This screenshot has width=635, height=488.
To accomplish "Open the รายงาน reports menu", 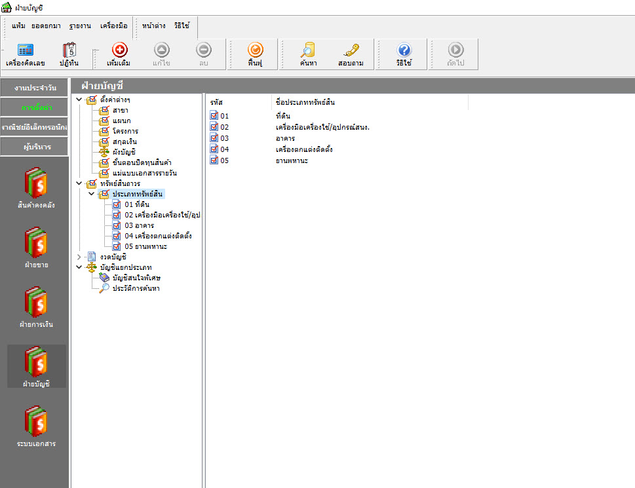I will (80, 26).
